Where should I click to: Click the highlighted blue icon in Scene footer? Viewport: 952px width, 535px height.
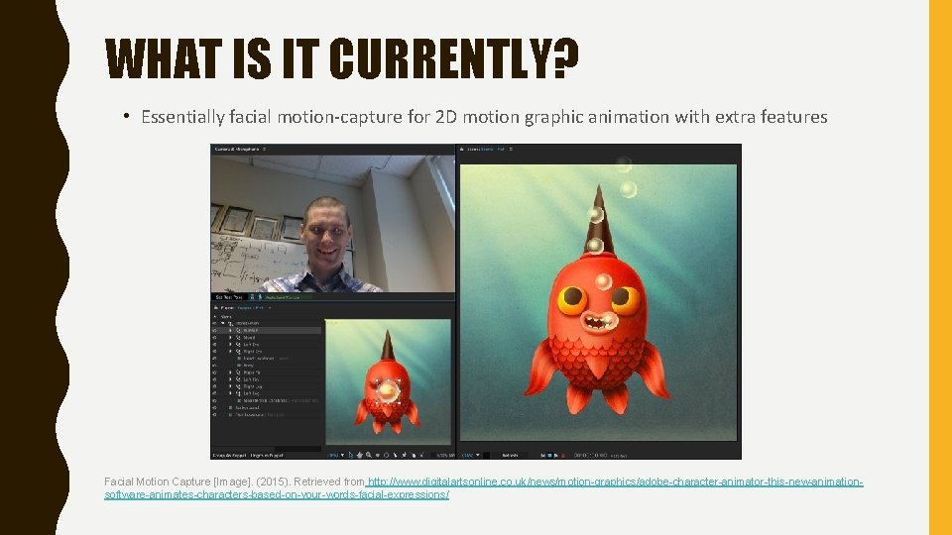549,455
